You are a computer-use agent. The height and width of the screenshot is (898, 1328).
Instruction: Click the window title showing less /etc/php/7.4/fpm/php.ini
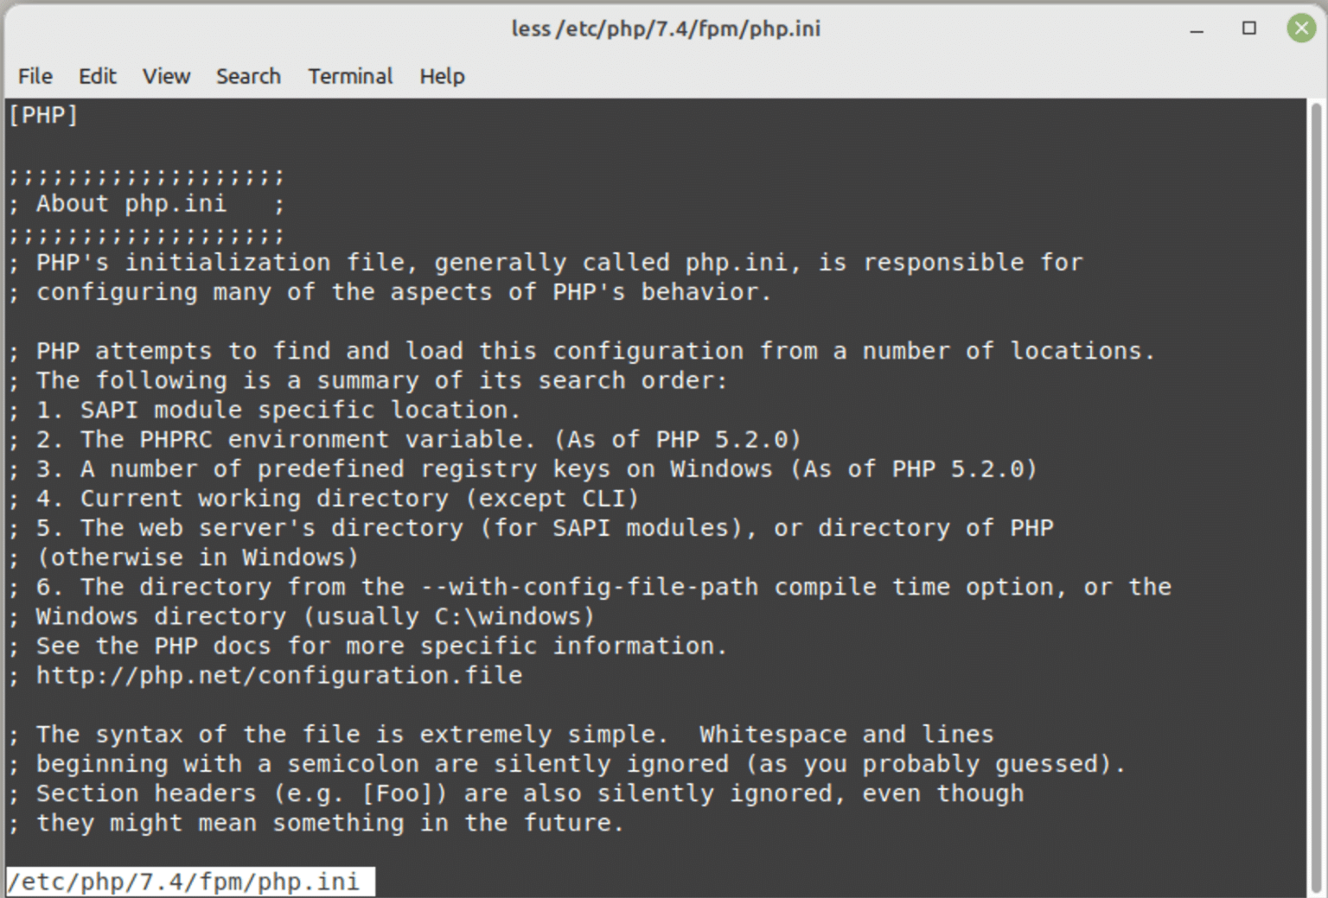666,29
